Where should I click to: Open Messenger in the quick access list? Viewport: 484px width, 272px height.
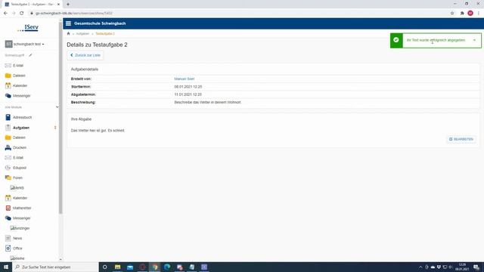(x=22, y=96)
